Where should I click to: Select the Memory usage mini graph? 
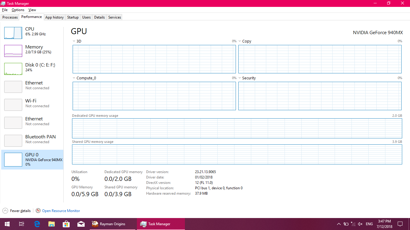(x=13, y=51)
